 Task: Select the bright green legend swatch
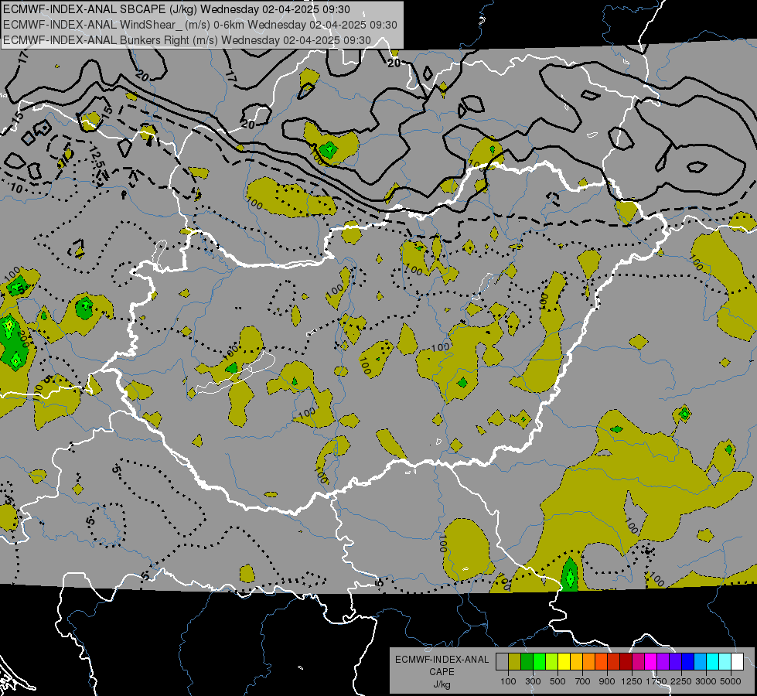click(x=539, y=661)
